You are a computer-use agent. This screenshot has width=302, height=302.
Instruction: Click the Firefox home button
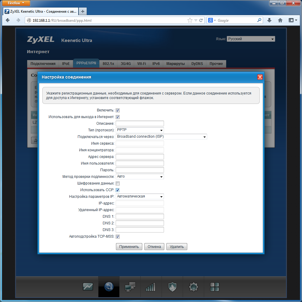click(x=280, y=21)
